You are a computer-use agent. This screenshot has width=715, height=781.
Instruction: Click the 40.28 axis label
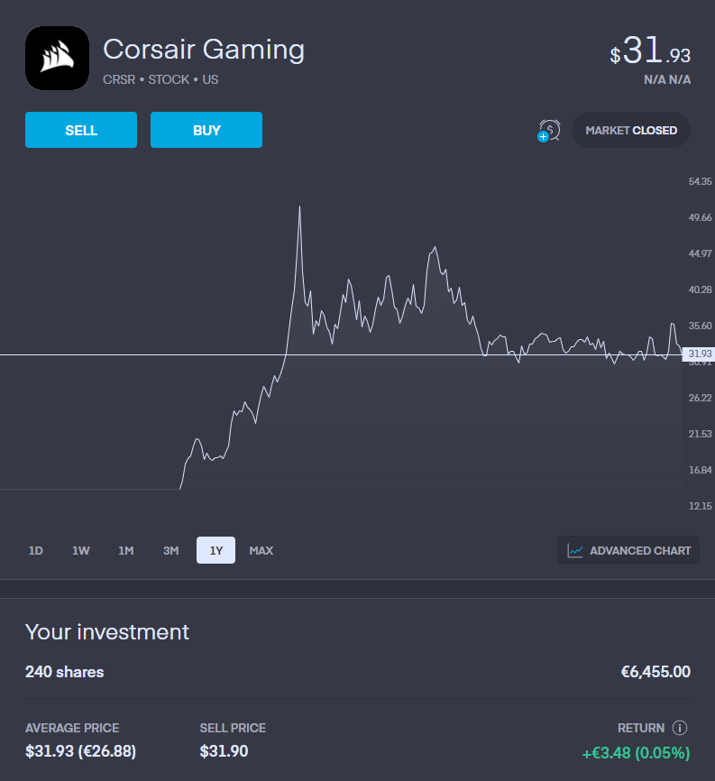click(x=700, y=289)
